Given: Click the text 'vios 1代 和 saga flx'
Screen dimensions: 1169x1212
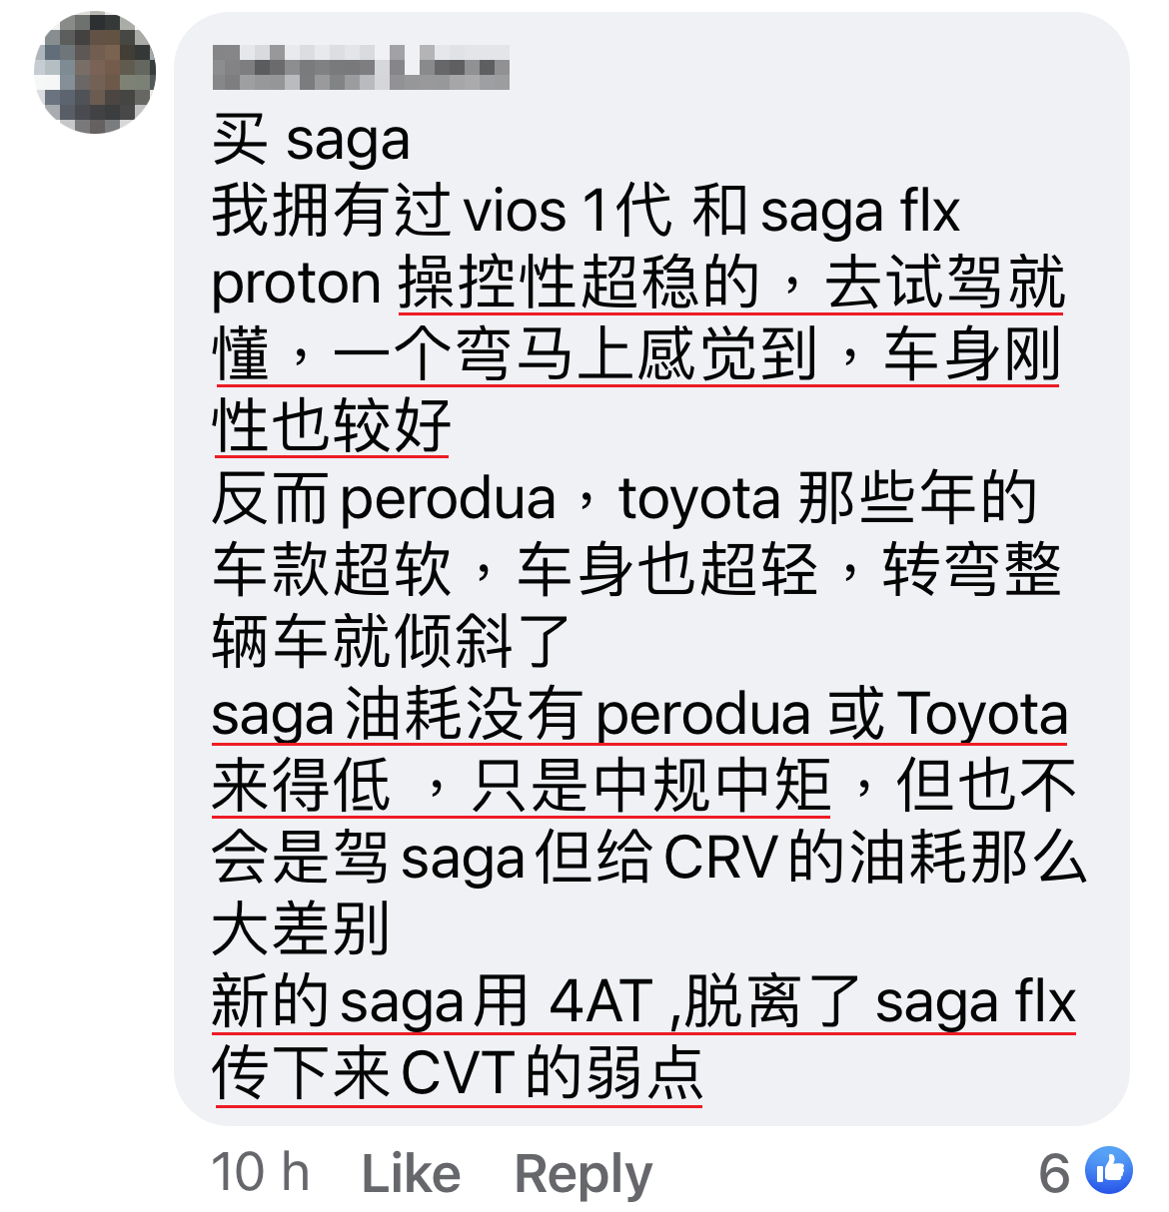Looking at the screenshot, I should coord(712,212).
